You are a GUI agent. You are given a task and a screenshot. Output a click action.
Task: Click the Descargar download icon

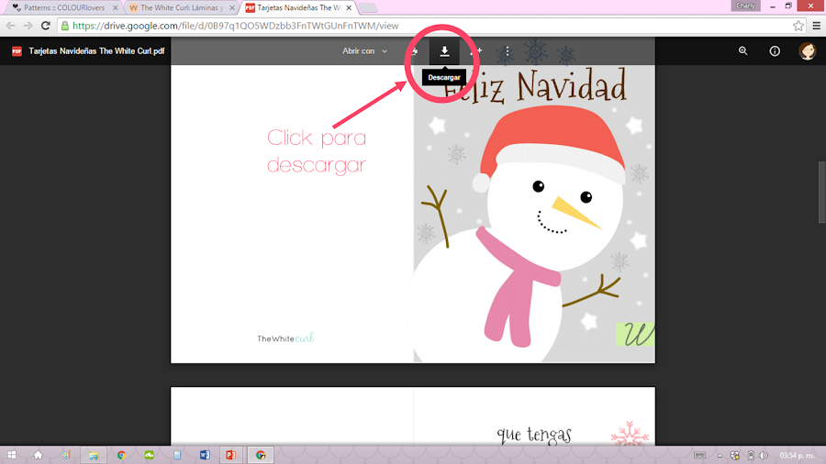click(444, 51)
